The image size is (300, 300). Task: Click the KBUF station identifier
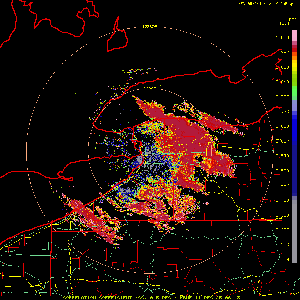(x=186, y=298)
